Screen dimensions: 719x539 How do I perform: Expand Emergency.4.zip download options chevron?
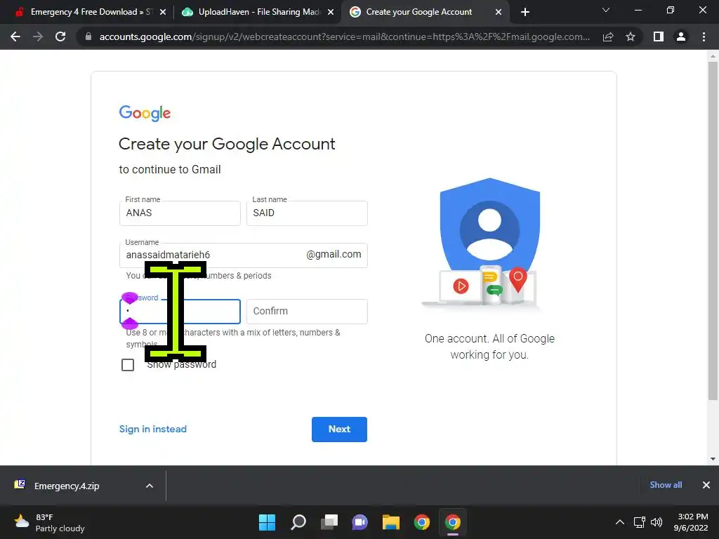tap(150, 486)
